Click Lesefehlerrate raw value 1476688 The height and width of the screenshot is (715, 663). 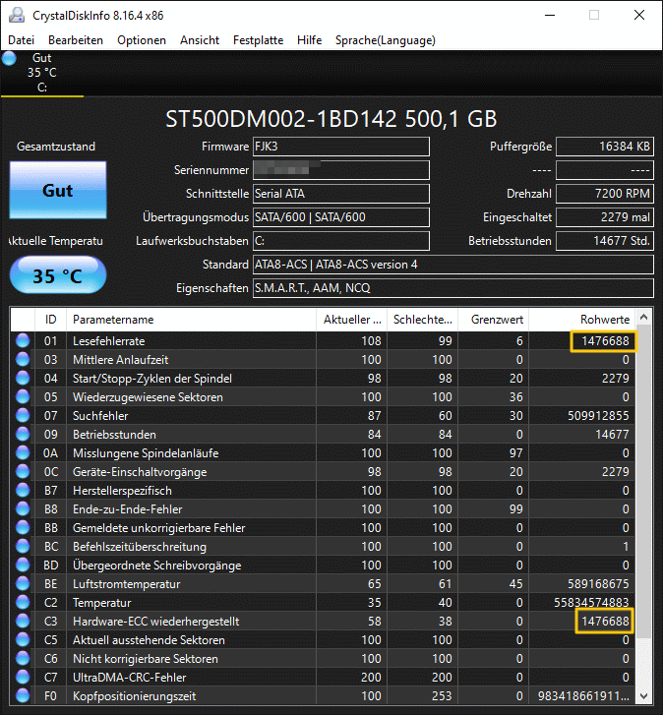click(x=605, y=340)
